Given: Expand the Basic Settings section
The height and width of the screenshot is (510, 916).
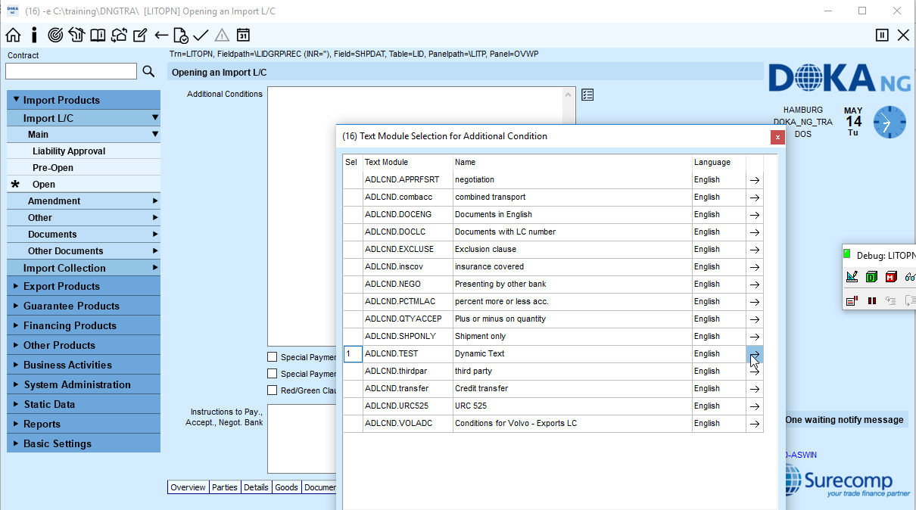Looking at the screenshot, I should (83, 443).
